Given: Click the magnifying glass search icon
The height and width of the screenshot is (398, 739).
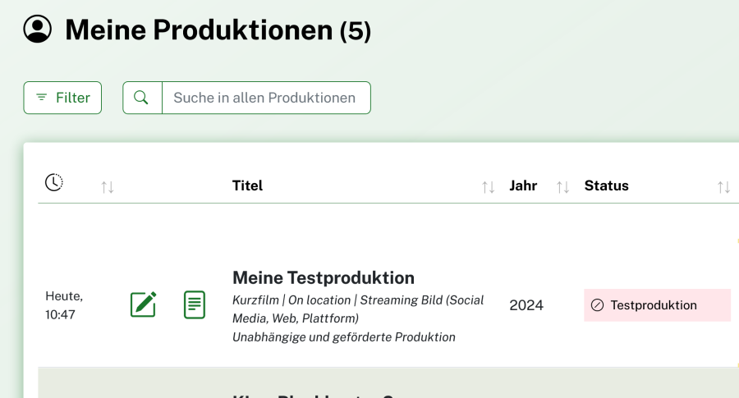Looking at the screenshot, I should point(141,98).
